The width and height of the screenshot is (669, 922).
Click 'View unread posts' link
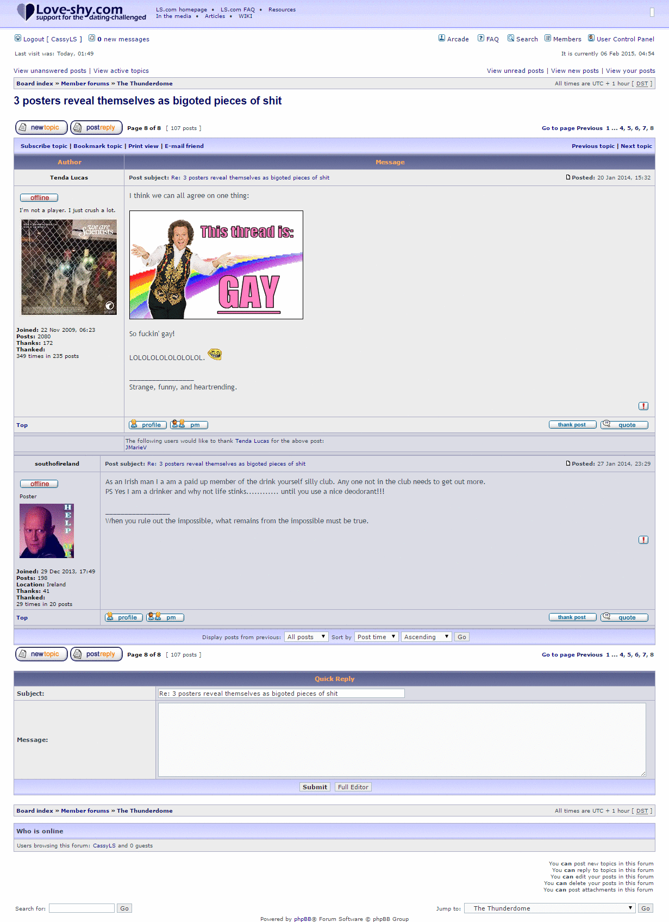(515, 71)
